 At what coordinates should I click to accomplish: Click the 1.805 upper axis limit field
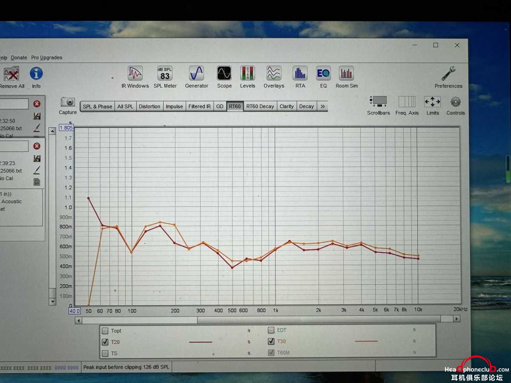[x=66, y=128]
